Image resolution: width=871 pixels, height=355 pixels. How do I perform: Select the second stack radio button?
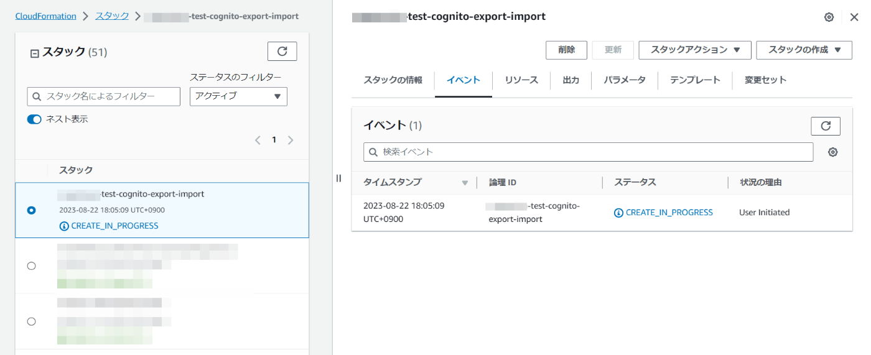point(32,265)
